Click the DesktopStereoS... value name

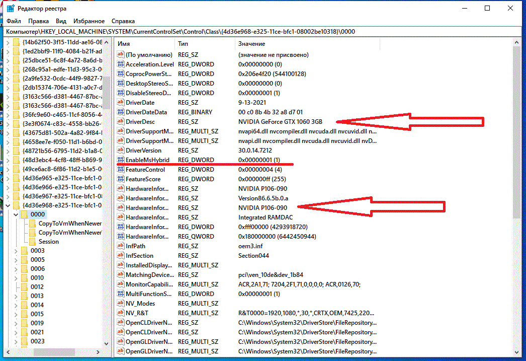(149, 83)
